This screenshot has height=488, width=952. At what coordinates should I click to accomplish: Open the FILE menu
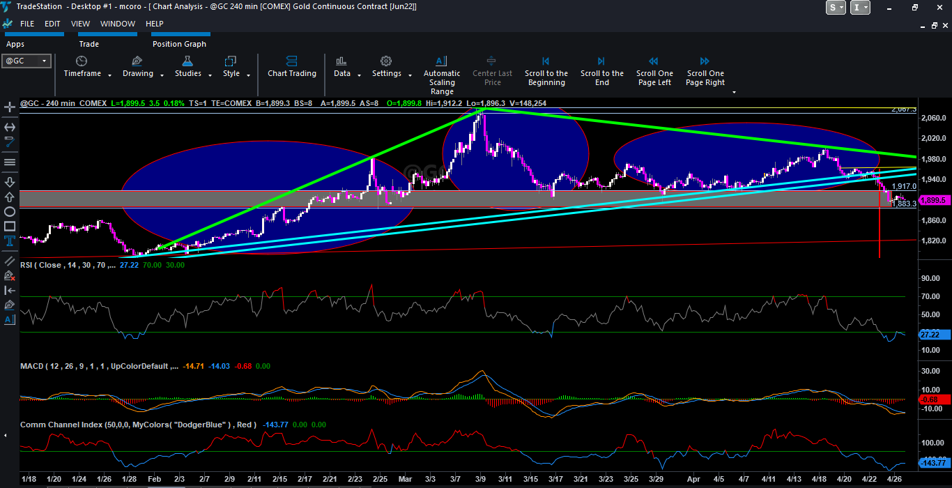coord(27,24)
